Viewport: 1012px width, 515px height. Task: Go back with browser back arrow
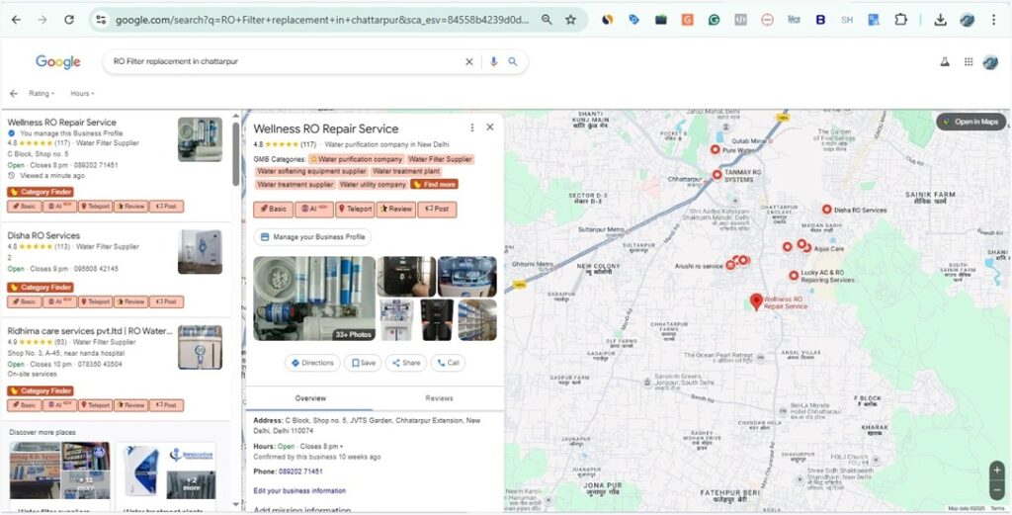16,20
